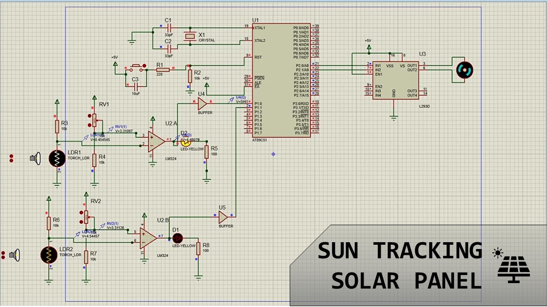Viewport: 547px width, 307px height.
Task: Select the LDR1 light sensor
Action: click(57, 158)
